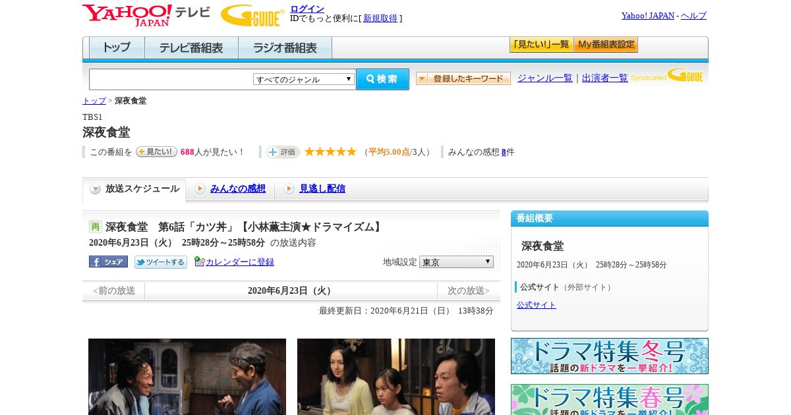Click the 評価 rating button
The height and width of the screenshot is (415, 791).
pyautogui.click(x=283, y=152)
